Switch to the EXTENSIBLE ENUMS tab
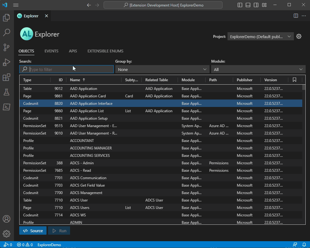Viewport: 310px width, 248px height. 105,51
